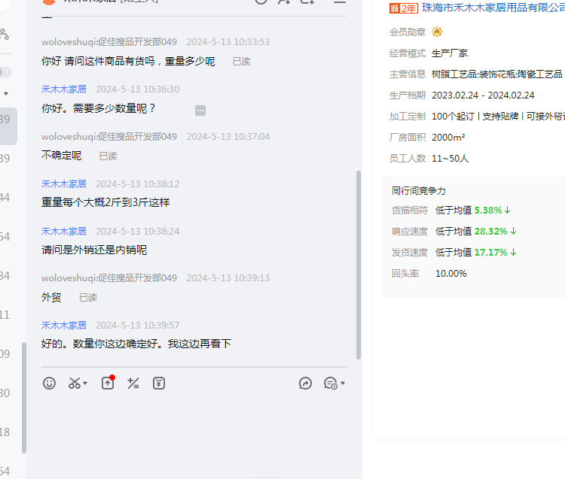Click the last message 好的。数量你这边确定好

pos(136,344)
